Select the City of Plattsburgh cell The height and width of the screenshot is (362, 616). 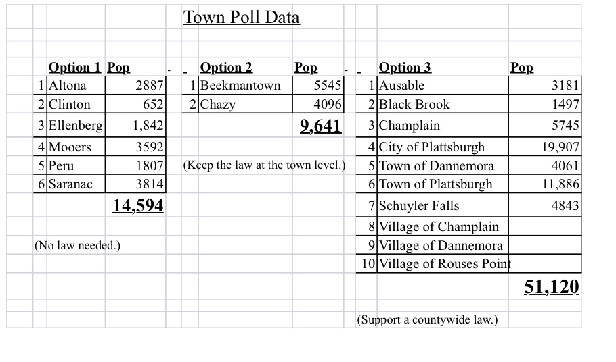pos(432,147)
